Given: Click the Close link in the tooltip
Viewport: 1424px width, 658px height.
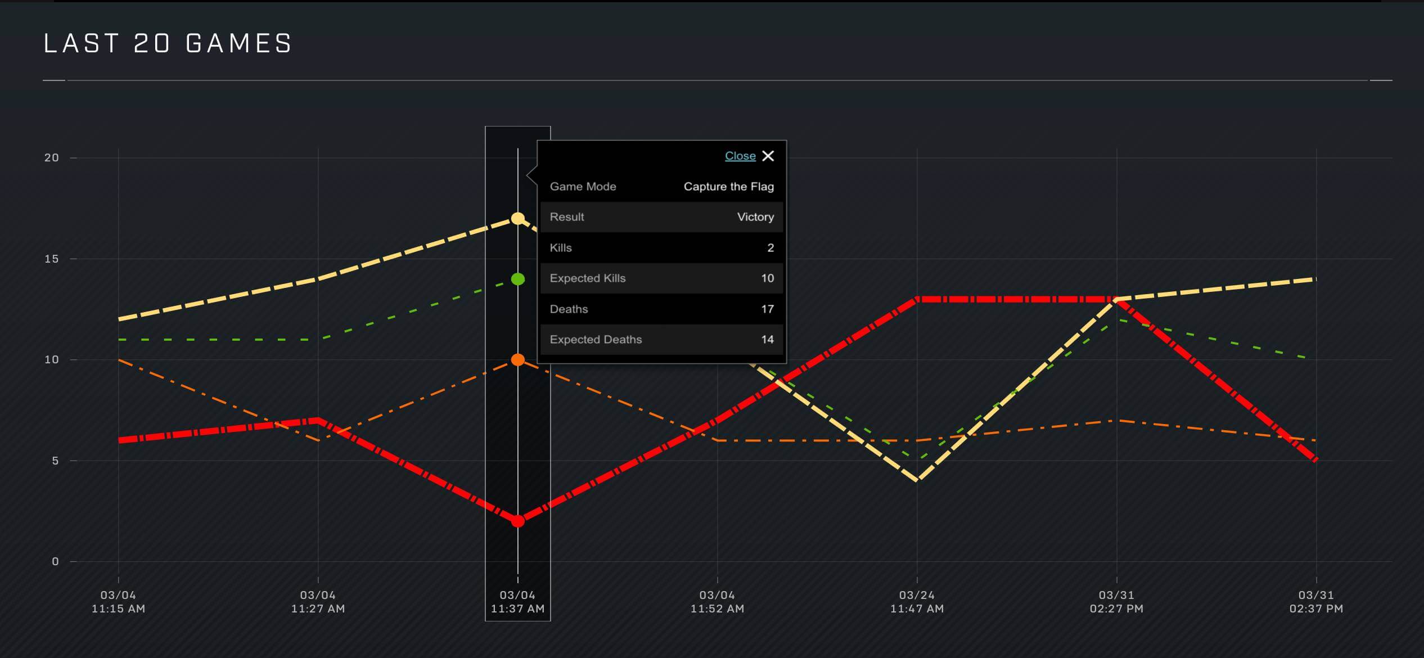Looking at the screenshot, I should click(740, 156).
